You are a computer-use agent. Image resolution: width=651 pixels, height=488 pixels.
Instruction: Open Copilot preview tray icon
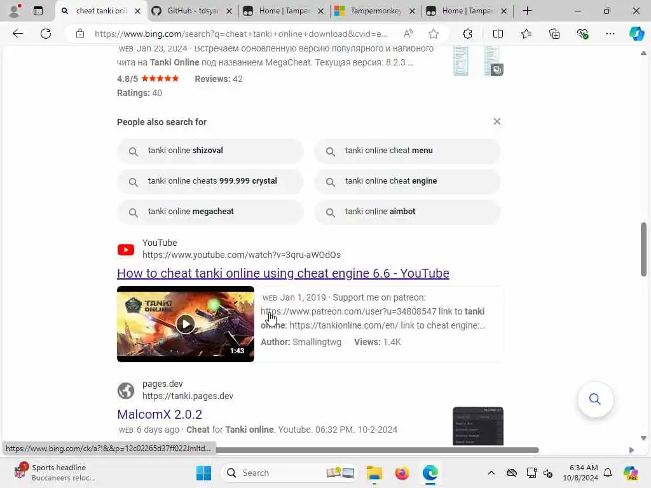point(631,473)
